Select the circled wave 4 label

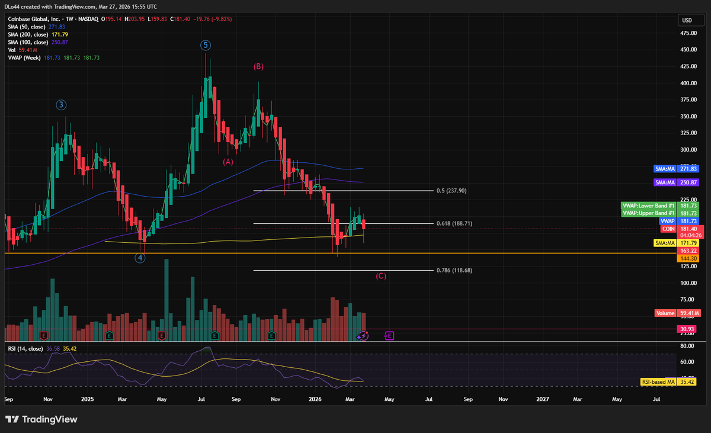click(x=140, y=258)
